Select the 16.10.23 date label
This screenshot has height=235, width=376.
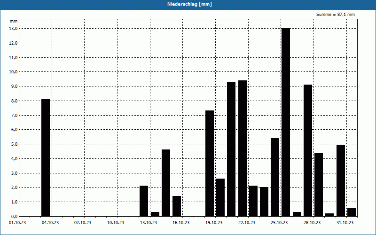pos(181,223)
